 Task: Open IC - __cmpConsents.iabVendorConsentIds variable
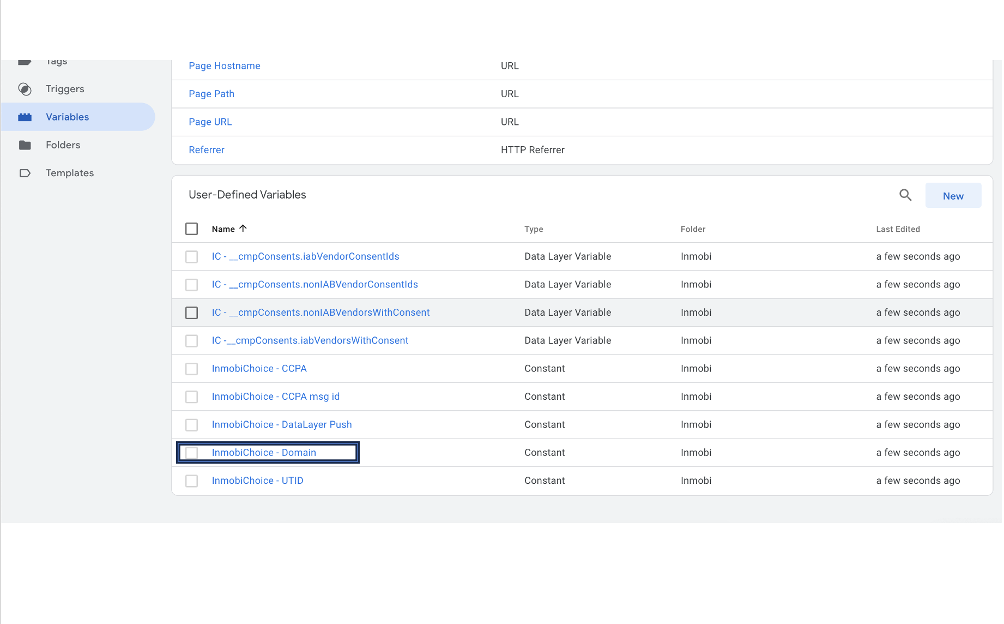tap(305, 256)
